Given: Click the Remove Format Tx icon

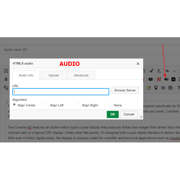Looking at the screenshot, I should point(159,71).
